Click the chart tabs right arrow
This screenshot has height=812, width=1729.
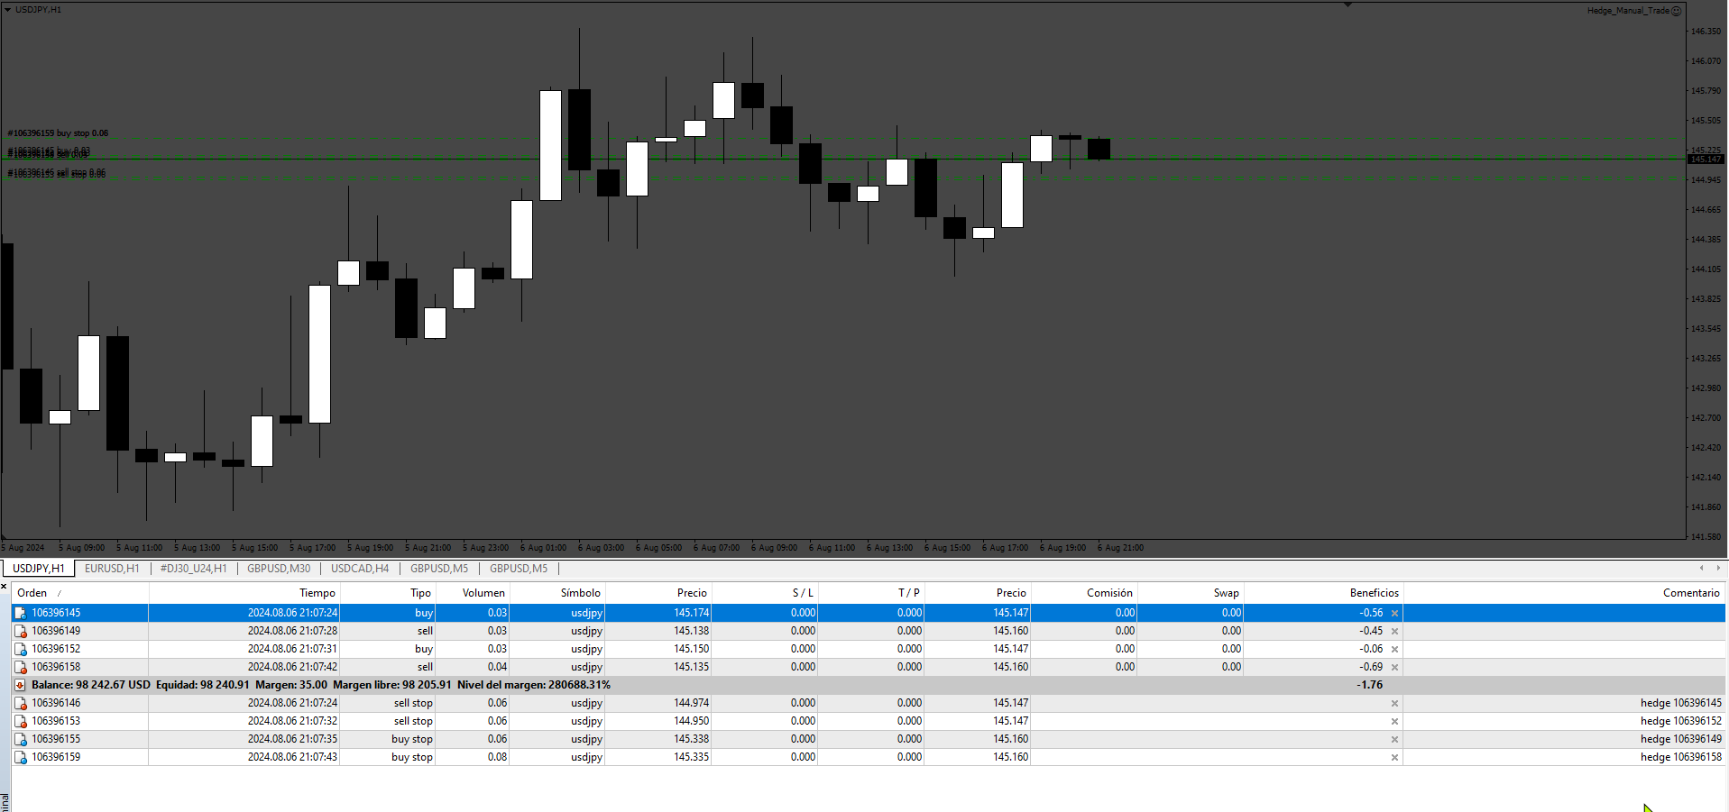coord(1717,568)
